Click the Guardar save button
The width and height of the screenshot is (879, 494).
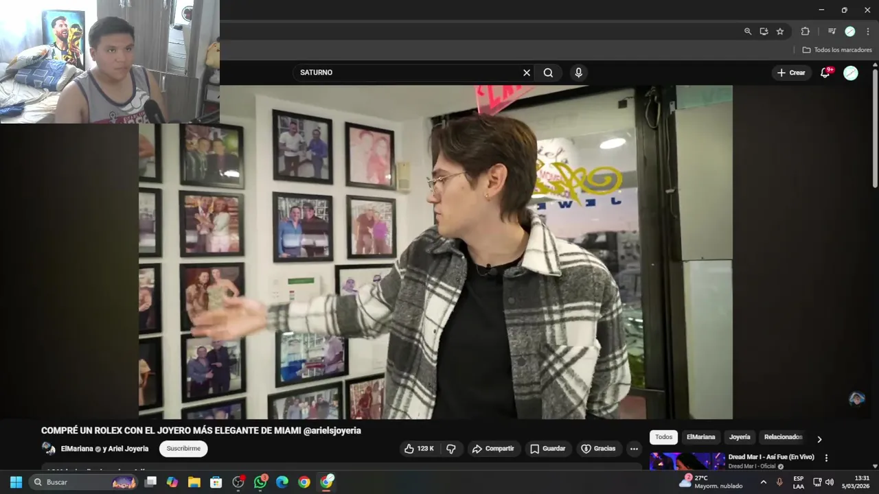547,449
